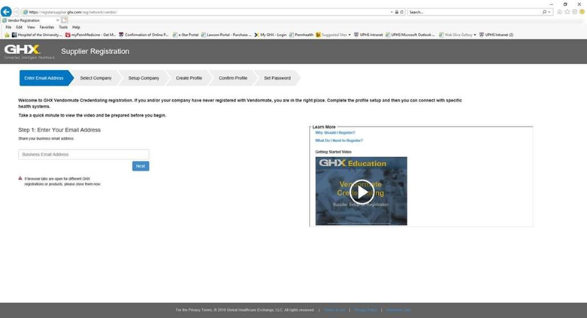The height and width of the screenshot is (318, 587).
Task: Click the refresh icon in address bar
Action: 401,12
